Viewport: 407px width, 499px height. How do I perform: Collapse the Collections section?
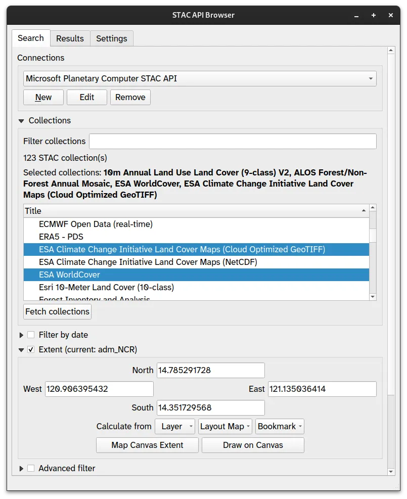pos(21,121)
